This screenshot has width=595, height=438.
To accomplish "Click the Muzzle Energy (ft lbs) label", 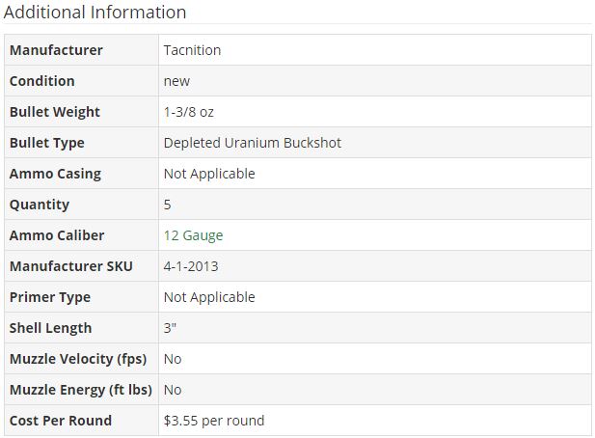I will point(81,390).
